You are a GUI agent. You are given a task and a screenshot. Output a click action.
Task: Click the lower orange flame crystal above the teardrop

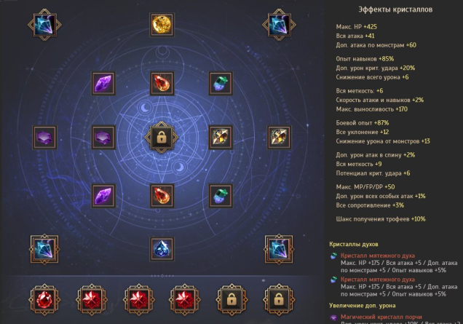162,196
